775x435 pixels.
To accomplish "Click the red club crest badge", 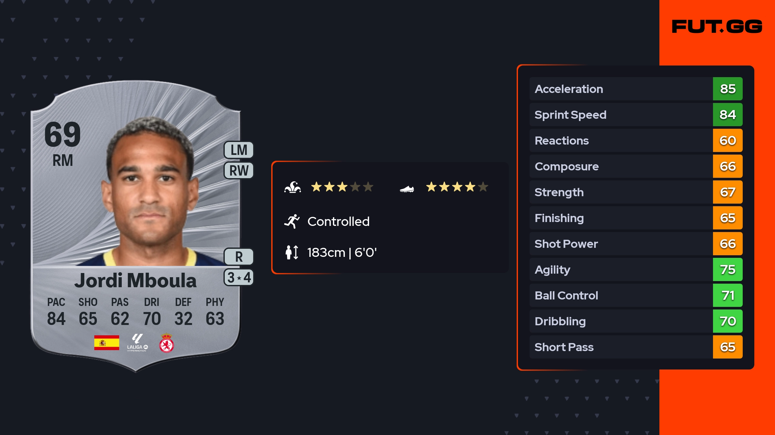I will pyautogui.click(x=167, y=343).
